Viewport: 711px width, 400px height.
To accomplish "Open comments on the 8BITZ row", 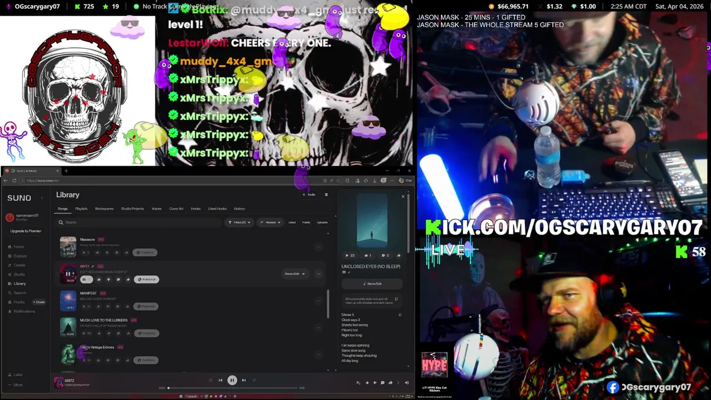I will point(118,279).
